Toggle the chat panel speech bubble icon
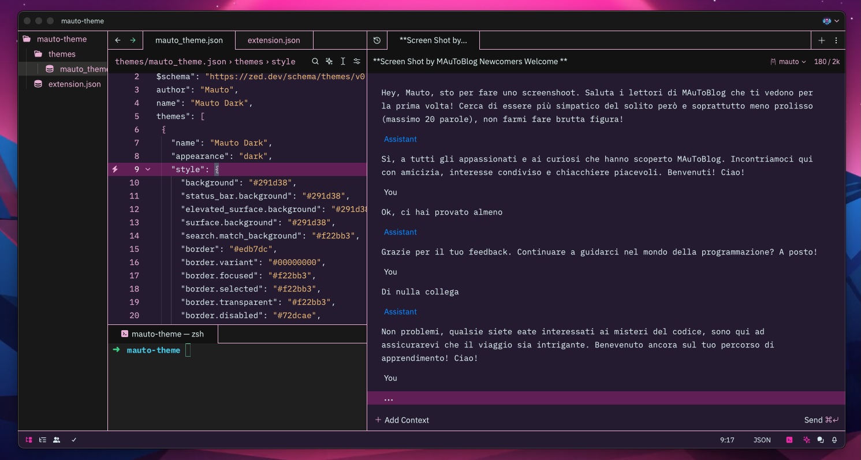The width and height of the screenshot is (861, 460). pos(821,440)
